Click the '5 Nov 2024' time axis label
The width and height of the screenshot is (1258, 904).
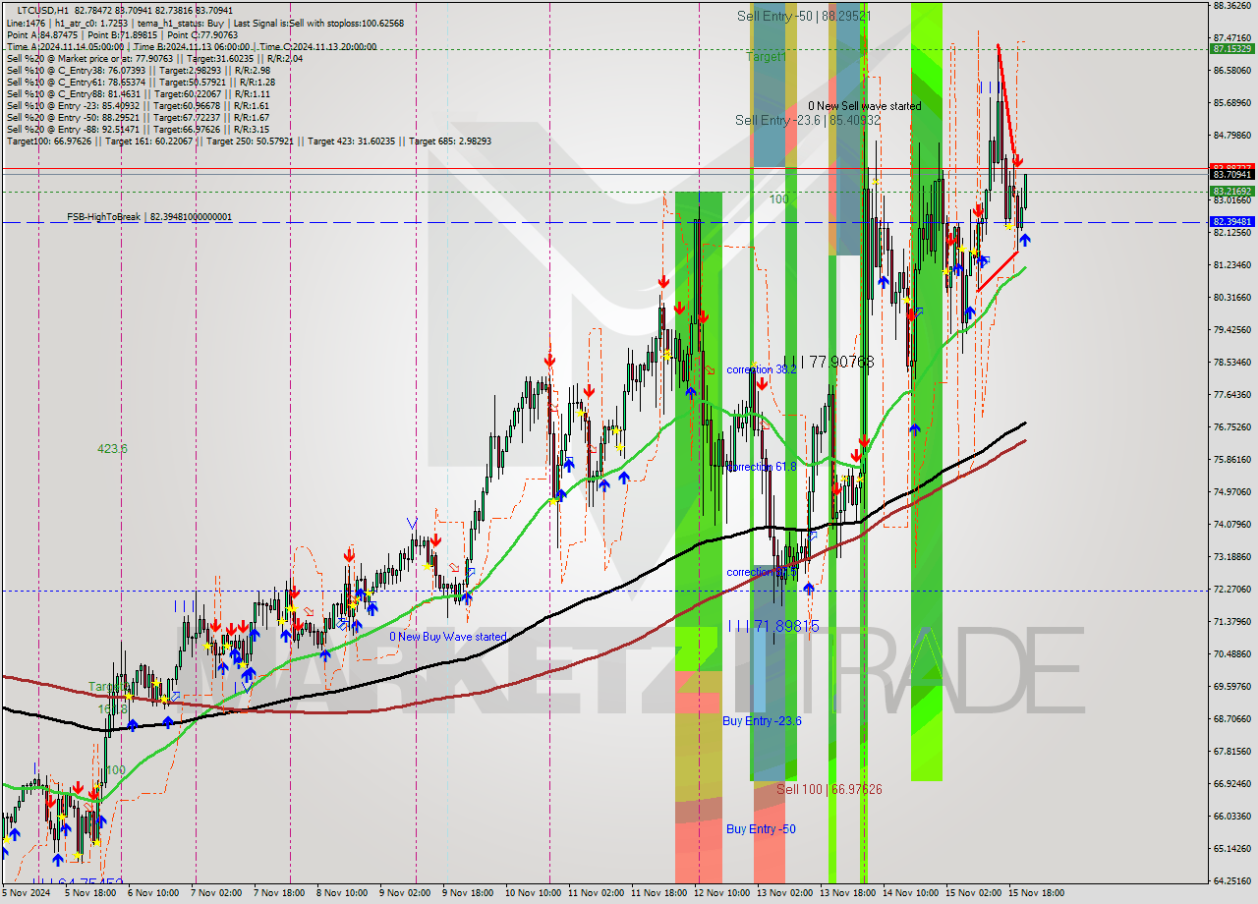pyautogui.click(x=27, y=893)
